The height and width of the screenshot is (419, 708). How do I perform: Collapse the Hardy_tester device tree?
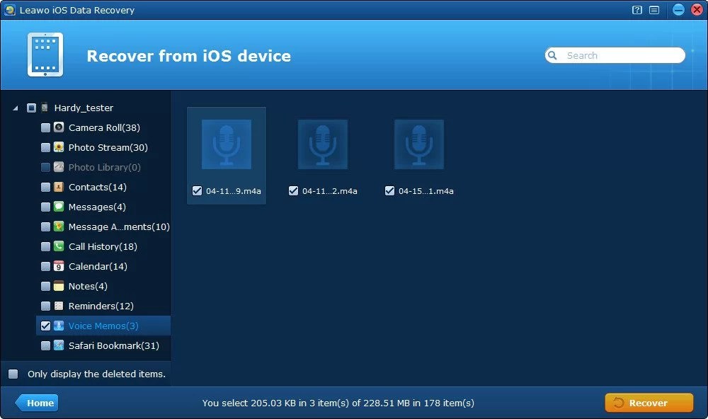click(16, 107)
